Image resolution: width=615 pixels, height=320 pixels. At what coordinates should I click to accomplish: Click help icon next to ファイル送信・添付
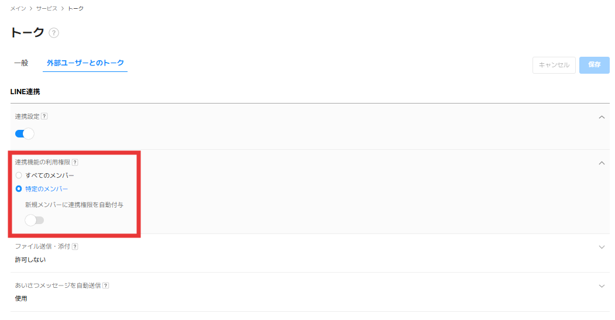tap(75, 247)
